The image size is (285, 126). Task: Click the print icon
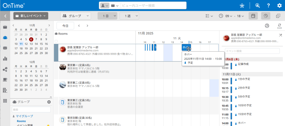point(267,26)
